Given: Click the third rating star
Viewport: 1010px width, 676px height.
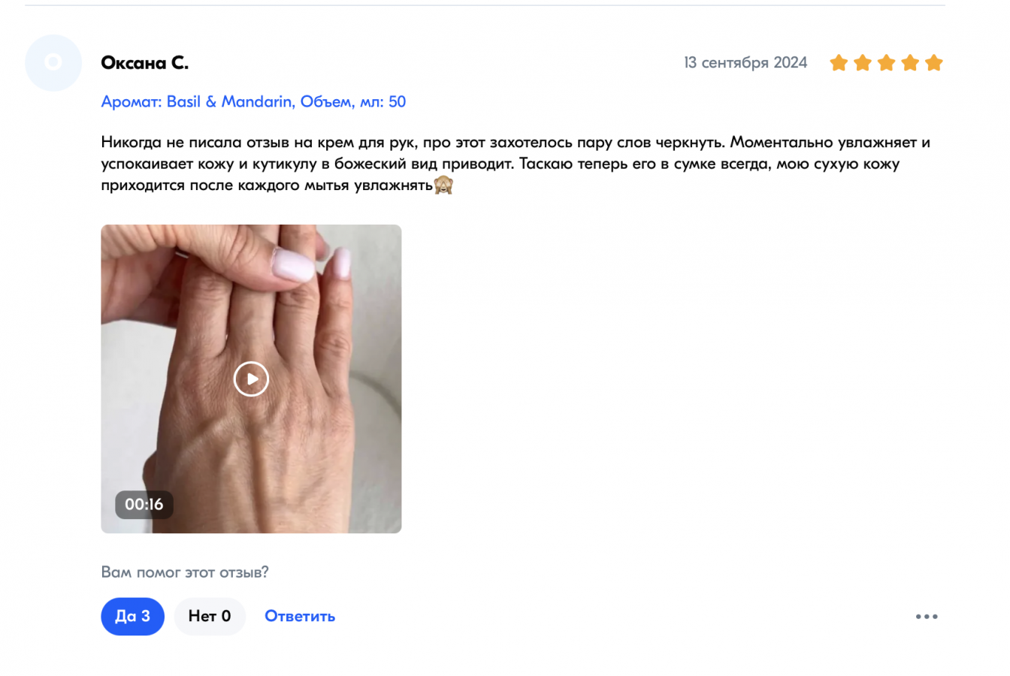Looking at the screenshot, I should 887,62.
